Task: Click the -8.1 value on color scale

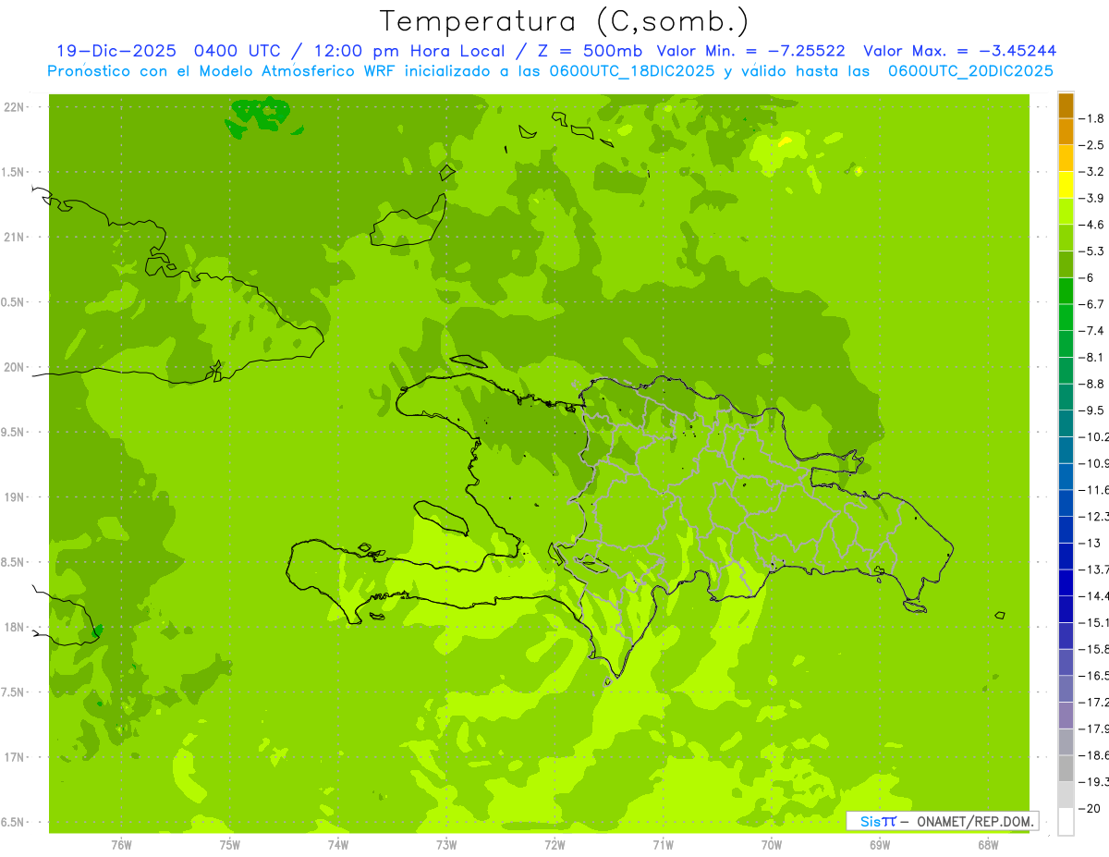Action: tap(1091, 357)
